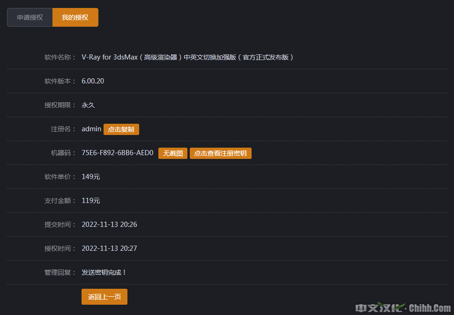454x315 pixels.
Task: Click the version number 6.00.20
Action: click(93, 81)
